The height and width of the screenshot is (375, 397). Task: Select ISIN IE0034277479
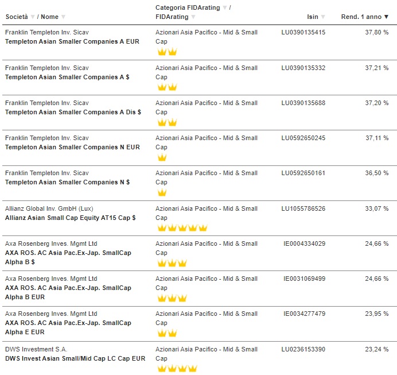[304, 314]
